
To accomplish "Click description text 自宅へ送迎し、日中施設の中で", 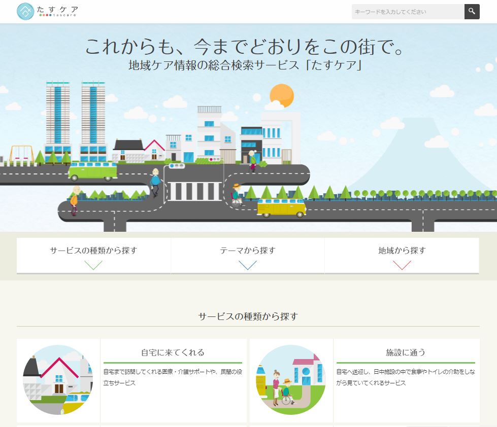I will (x=406, y=377).
